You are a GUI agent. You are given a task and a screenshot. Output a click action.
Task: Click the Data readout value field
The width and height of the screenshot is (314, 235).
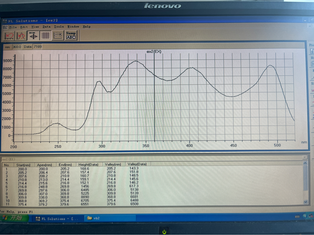(37, 47)
